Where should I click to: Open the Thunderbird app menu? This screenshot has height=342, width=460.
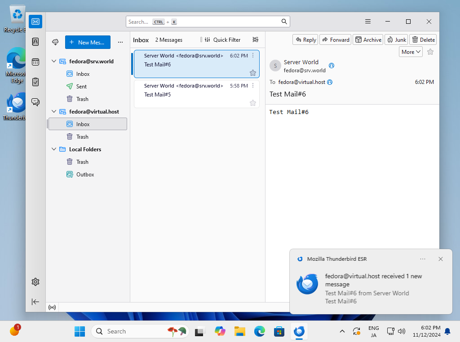pyautogui.click(x=368, y=22)
